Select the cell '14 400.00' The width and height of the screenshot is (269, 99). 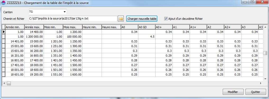34,32
